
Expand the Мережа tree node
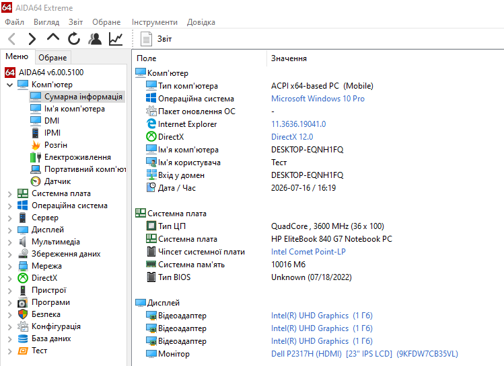coord(9,266)
